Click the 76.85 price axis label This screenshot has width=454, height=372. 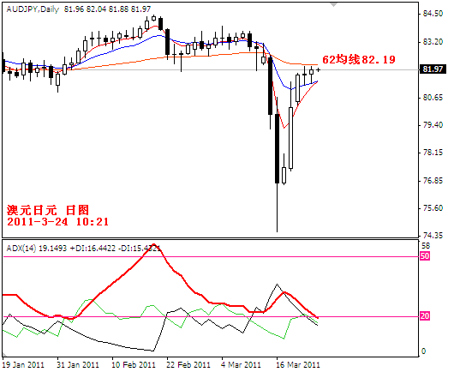[433, 181]
